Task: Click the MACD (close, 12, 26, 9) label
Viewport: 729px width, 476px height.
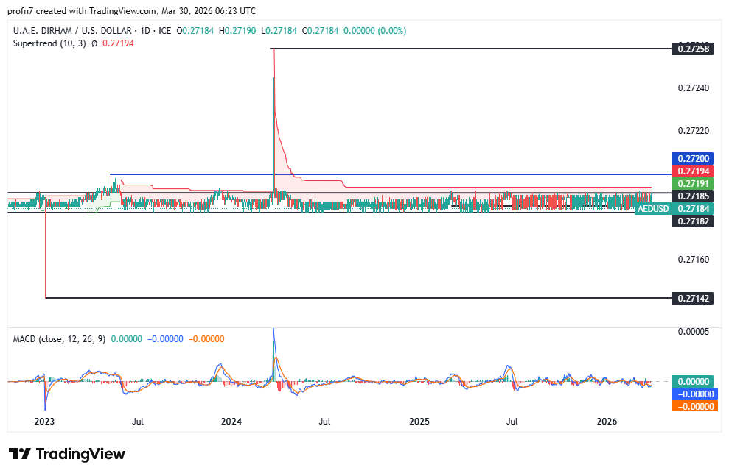Action: (59, 339)
